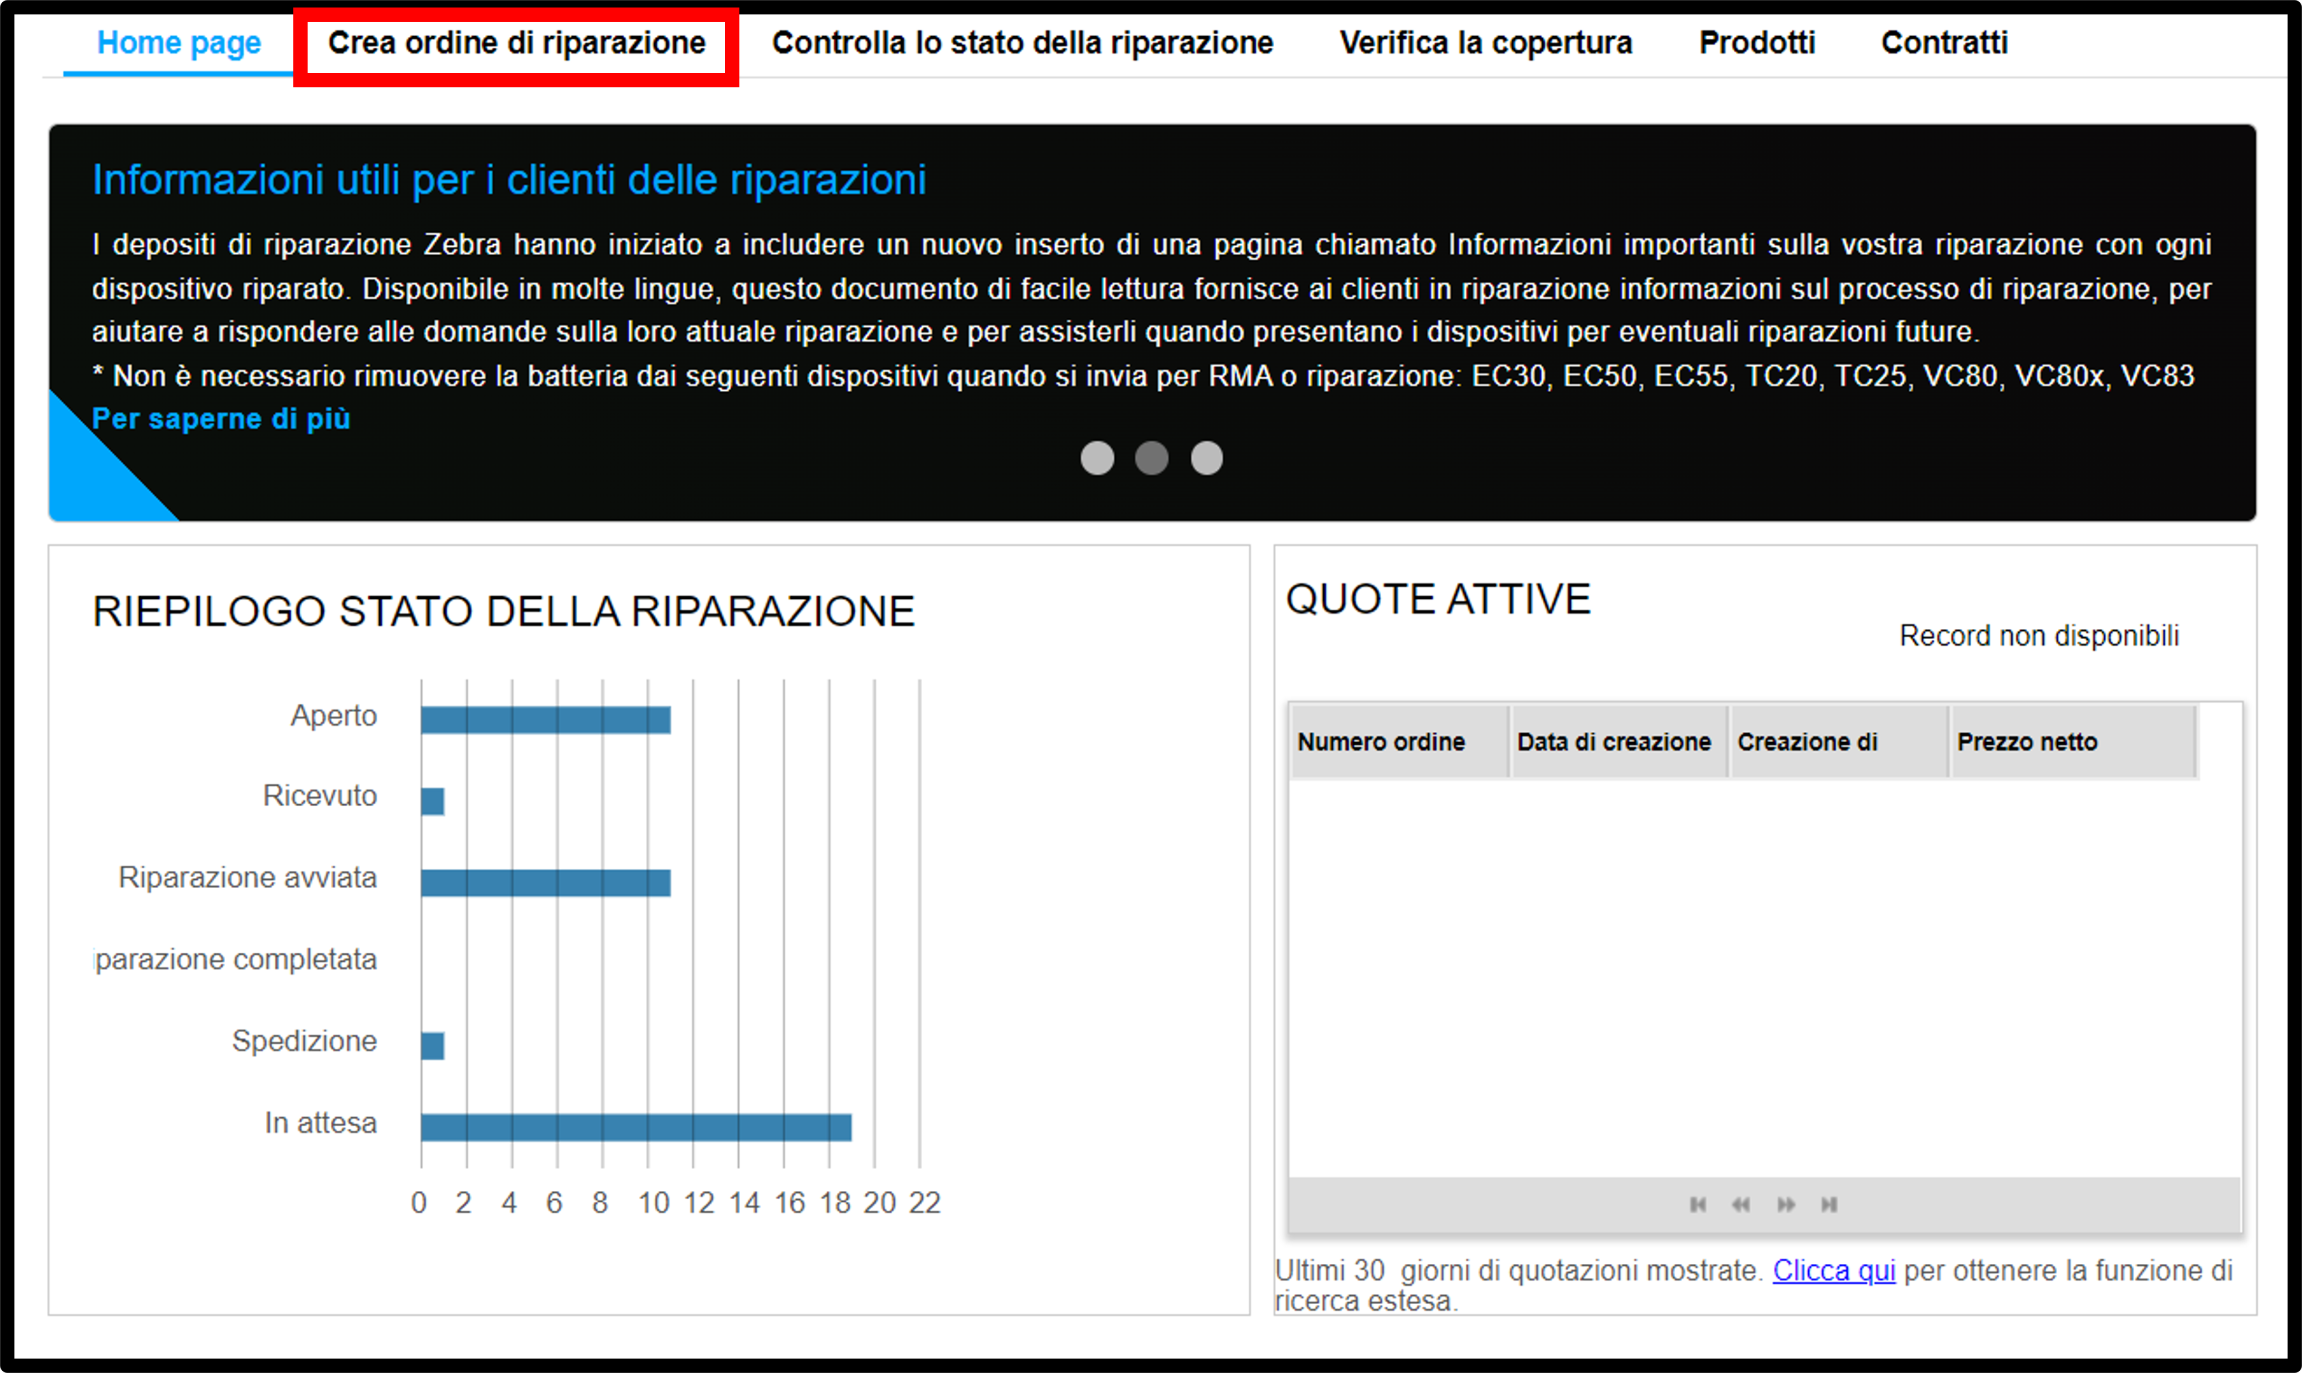Click the QUOTE ATTIVE heading
This screenshot has height=1373, width=2302.
click(x=1438, y=599)
